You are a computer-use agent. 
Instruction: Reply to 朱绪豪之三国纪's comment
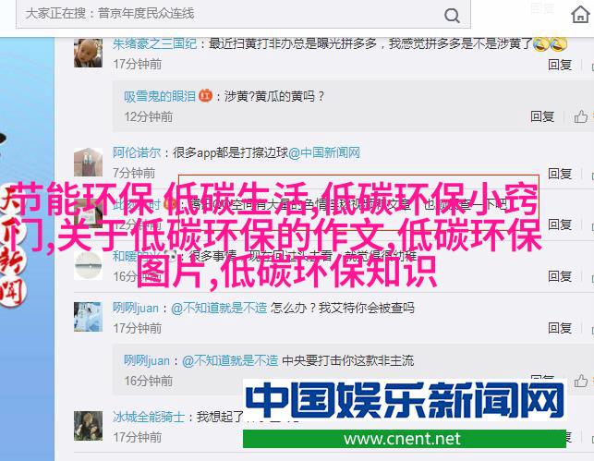(560, 65)
